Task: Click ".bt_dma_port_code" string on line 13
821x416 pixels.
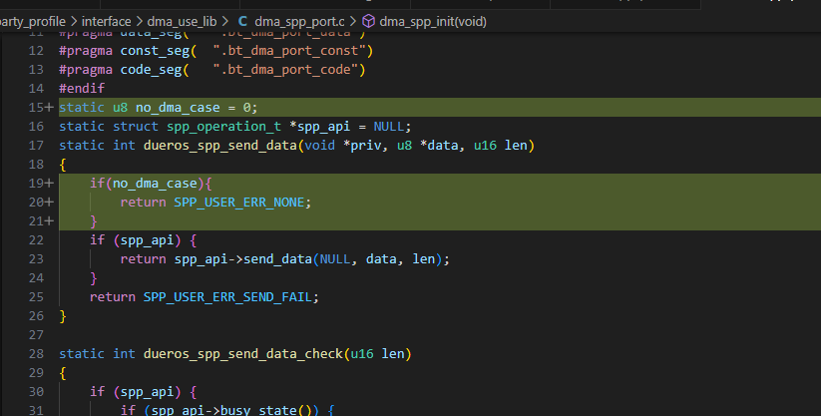Action: (x=285, y=70)
